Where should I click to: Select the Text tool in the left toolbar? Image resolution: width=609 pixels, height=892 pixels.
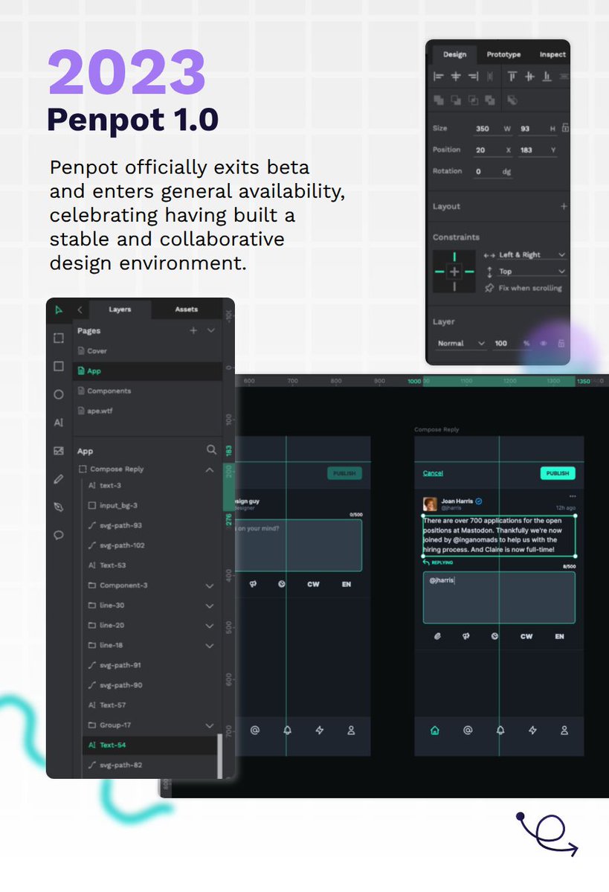point(59,422)
